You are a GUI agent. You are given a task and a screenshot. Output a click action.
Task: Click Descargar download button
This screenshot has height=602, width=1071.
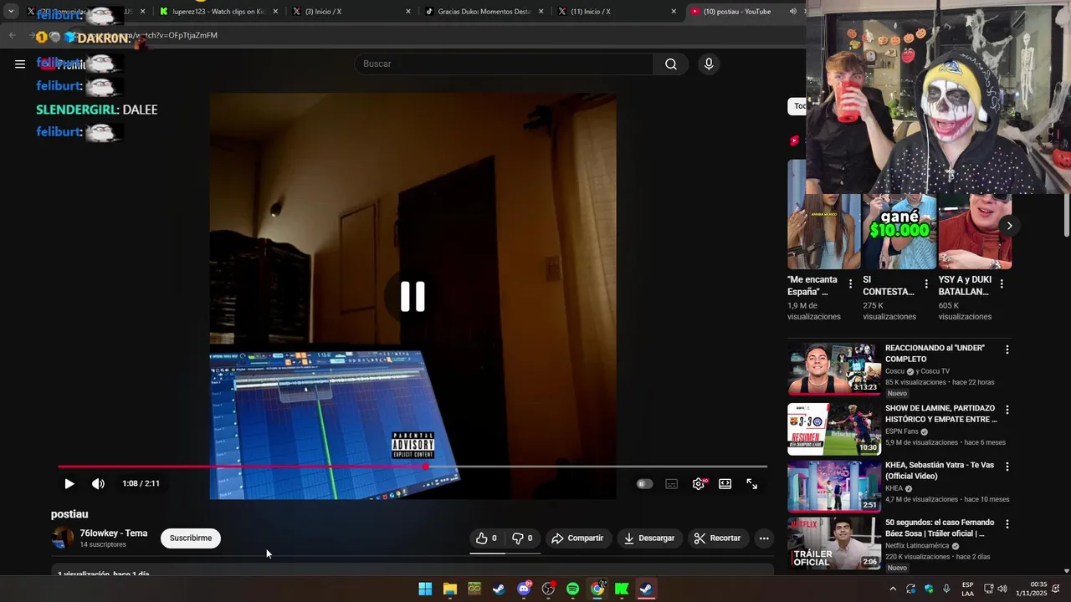[649, 538]
